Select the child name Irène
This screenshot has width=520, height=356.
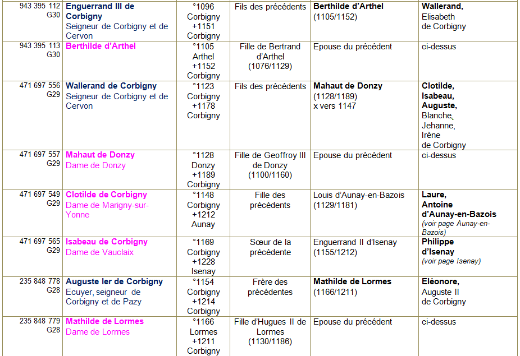431,135
